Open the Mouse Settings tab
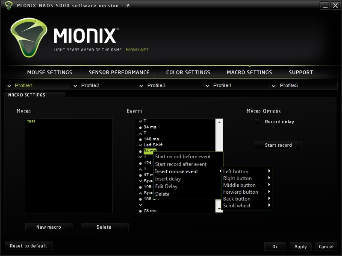Image resolution: width=342 pixels, height=256 pixels. point(50,72)
